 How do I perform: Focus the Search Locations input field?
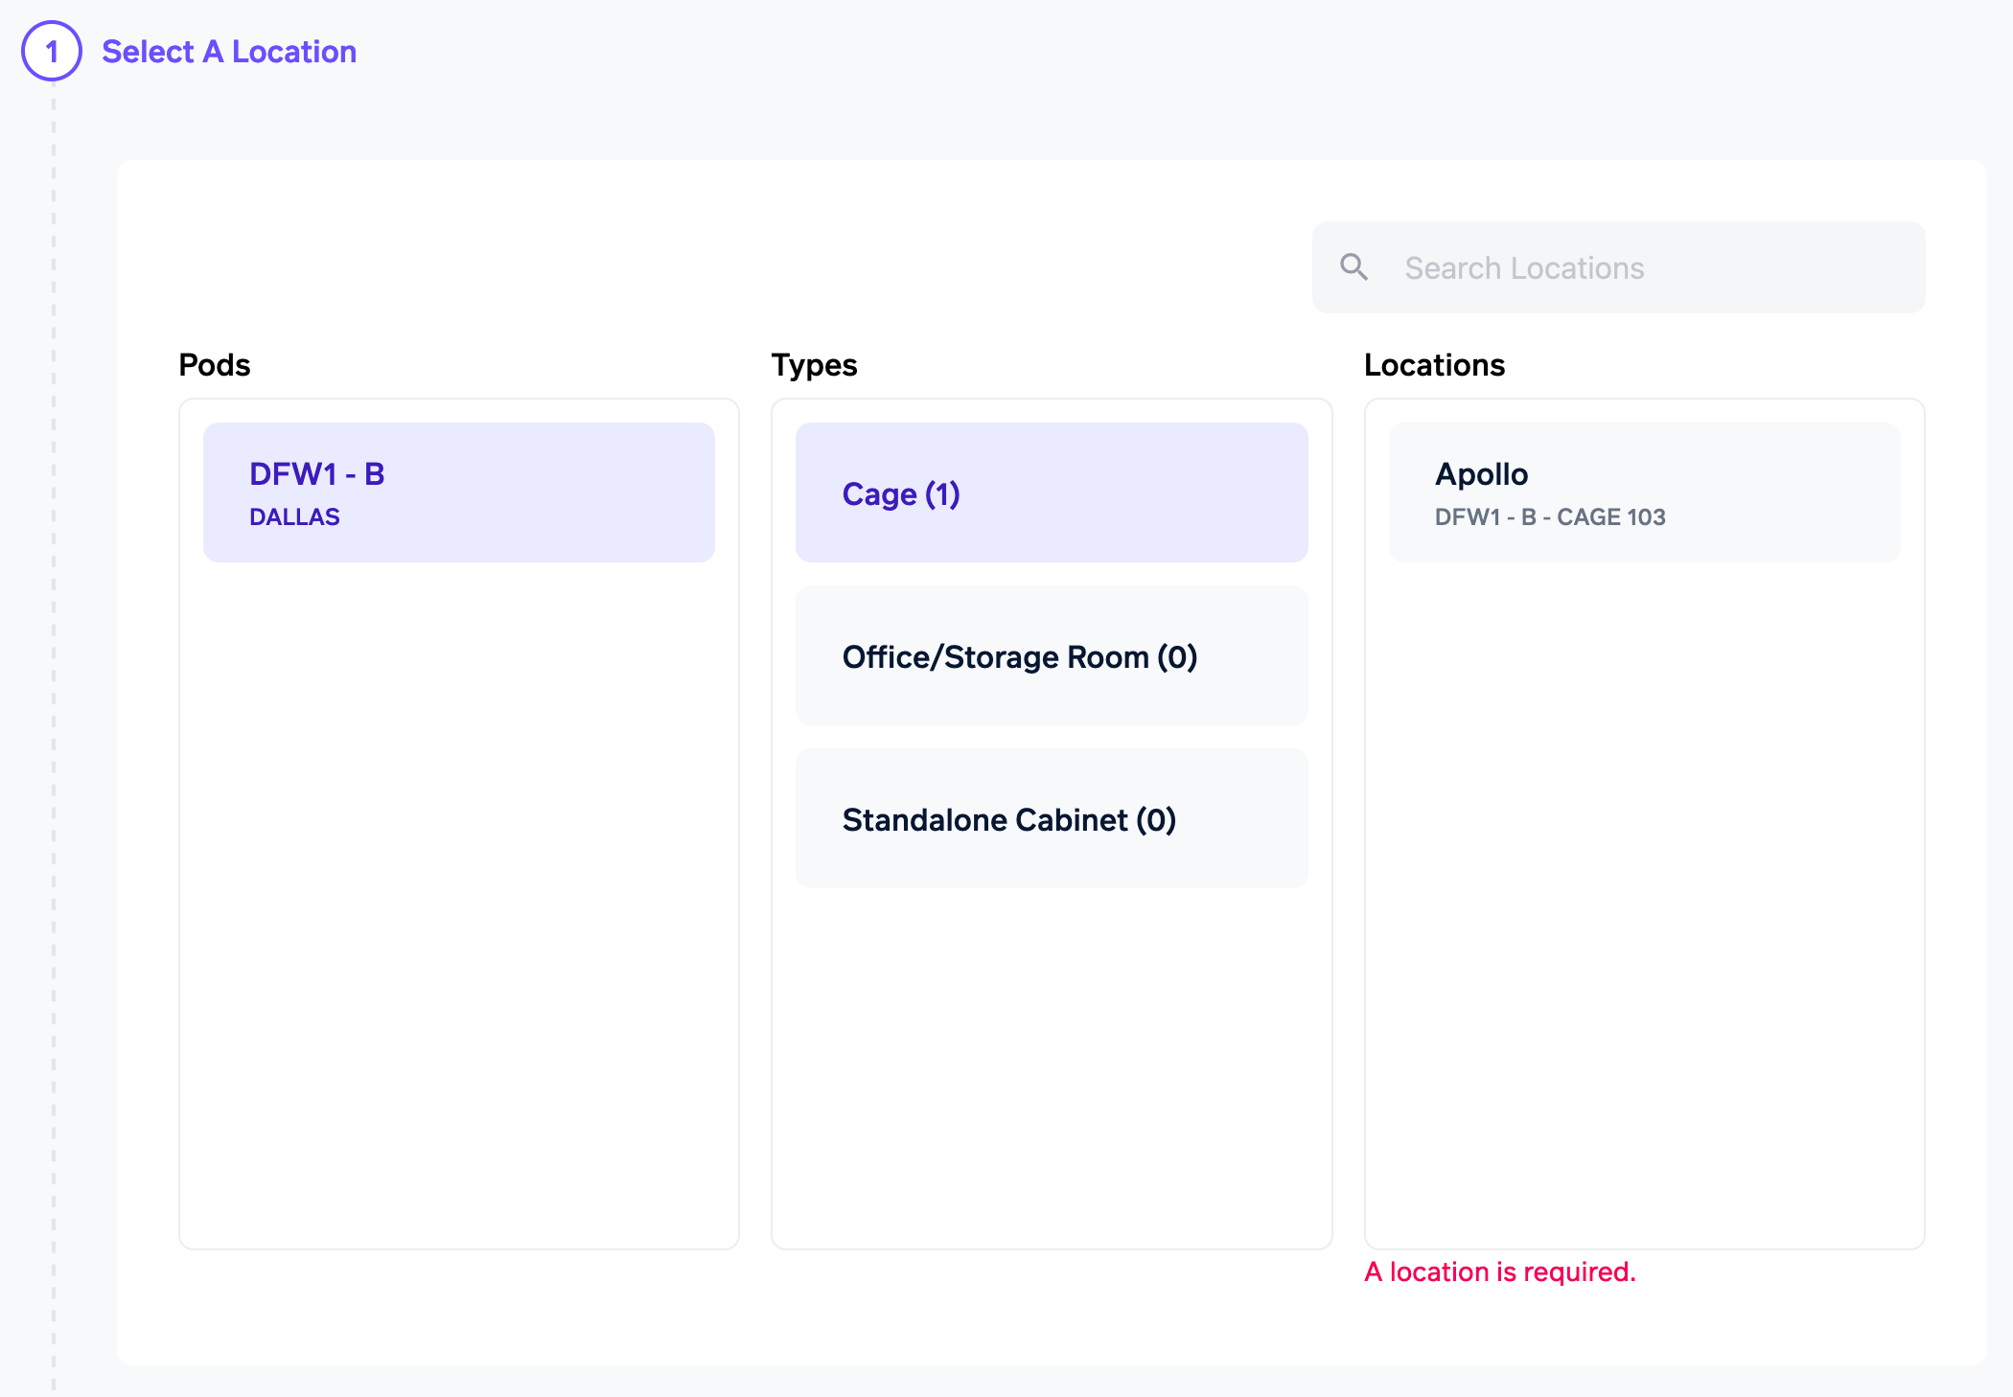[x=1649, y=267]
